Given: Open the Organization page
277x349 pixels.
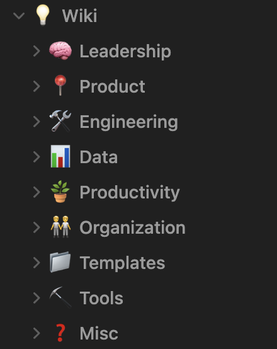Looking at the screenshot, I should (x=133, y=227).
